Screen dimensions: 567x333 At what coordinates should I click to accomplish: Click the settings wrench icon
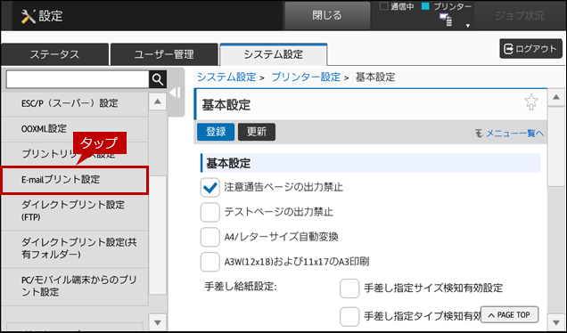[x=29, y=17]
